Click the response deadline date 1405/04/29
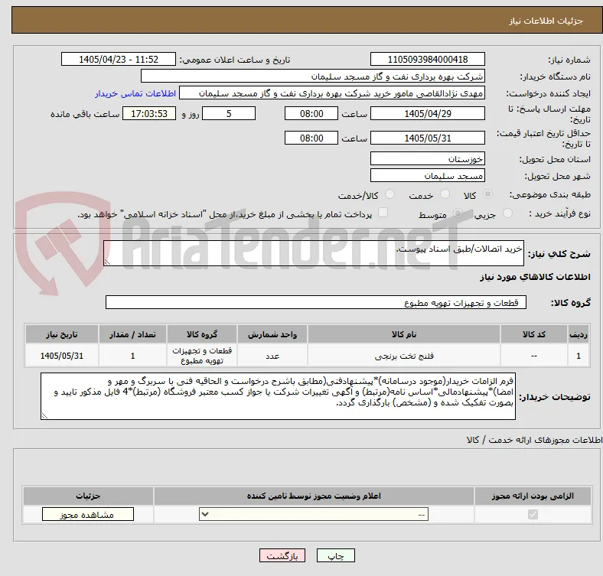This screenshot has width=603, height=576. pyautogui.click(x=427, y=113)
